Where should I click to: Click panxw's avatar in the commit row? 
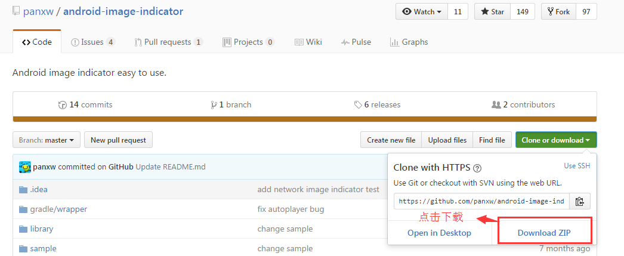click(24, 167)
